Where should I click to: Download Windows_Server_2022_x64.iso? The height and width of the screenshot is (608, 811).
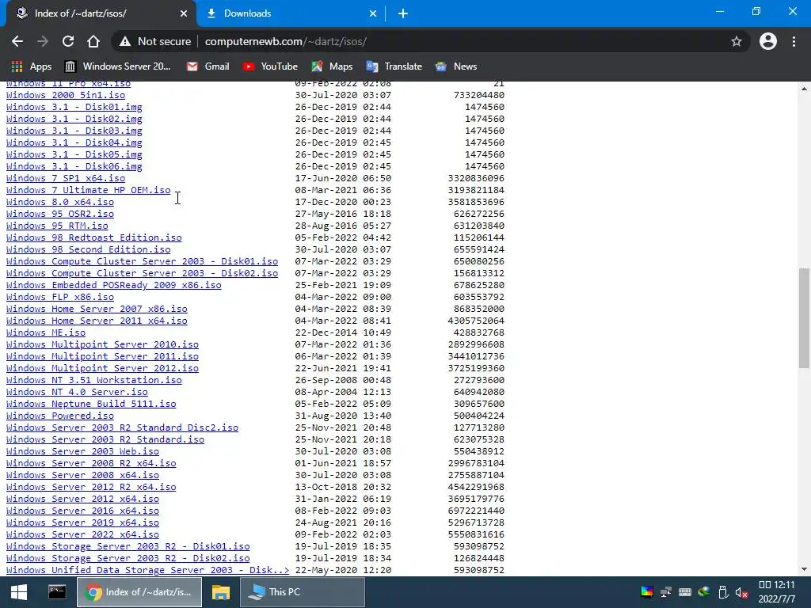(x=82, y=535)
